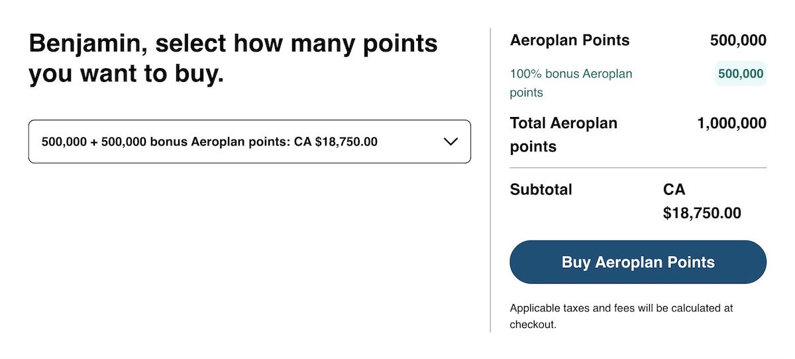Click the CA $18,750.00 price inside the dropdown
This screenshot has width=795, height=359.
pyautogui.click(x=335, y=141)
